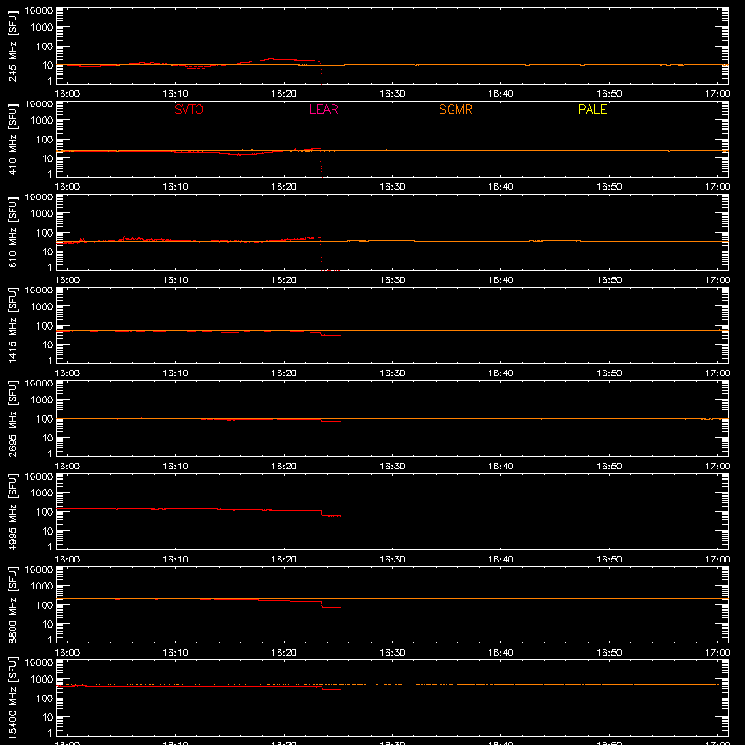The image size is (745, 745).
Task: Click the 410 MHz [SFU] axis title
Action: tap(13, 139)
